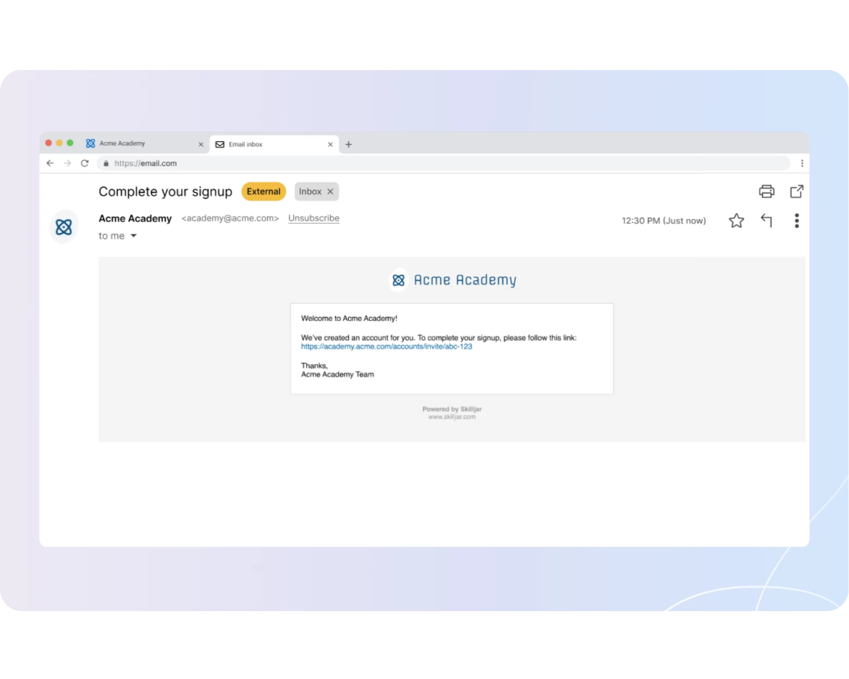Click the External label badge
This screenshot has height=679, width=849.
pyautogui.click(x=263, y=191)
